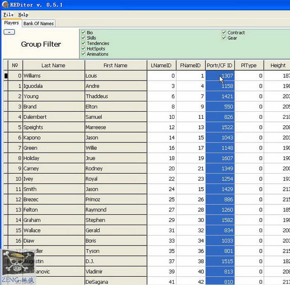This screenshot has width=290, height=285.
Task: Collapse the Group Filter panel with minus button
Action: [x=9, y=32]
